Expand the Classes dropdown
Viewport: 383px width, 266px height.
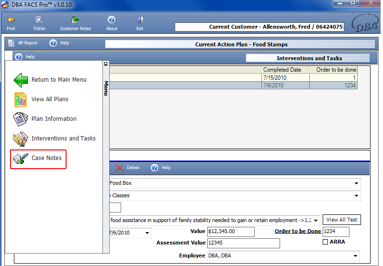click(x=356, y=196)
